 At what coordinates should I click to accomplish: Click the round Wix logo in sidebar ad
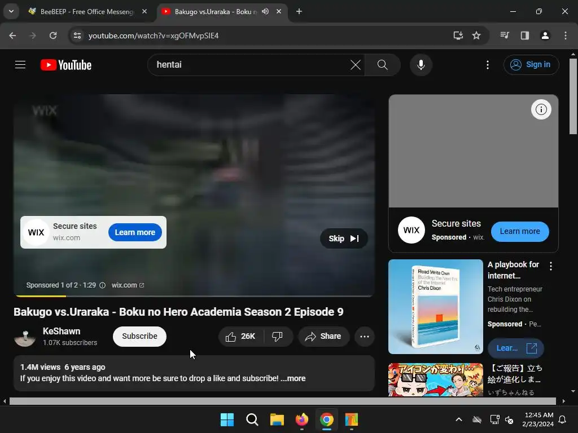(x=411, y=230)
